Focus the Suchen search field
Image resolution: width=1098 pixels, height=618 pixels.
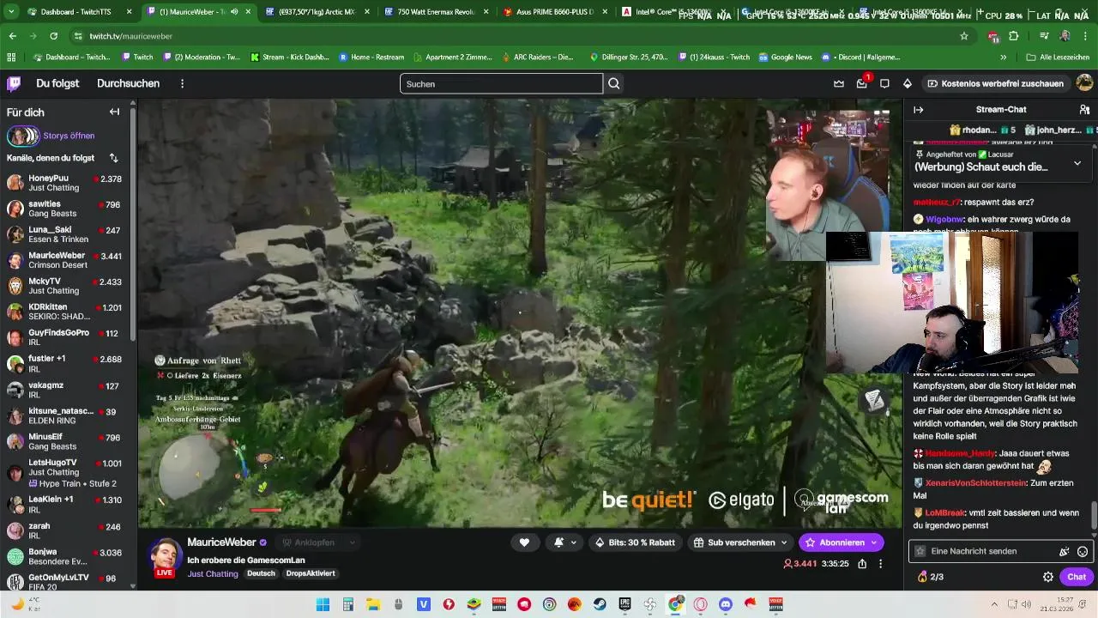501,83
